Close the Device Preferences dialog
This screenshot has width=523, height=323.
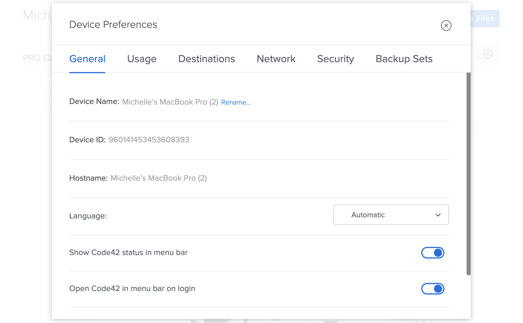click(x=446, y=26)
